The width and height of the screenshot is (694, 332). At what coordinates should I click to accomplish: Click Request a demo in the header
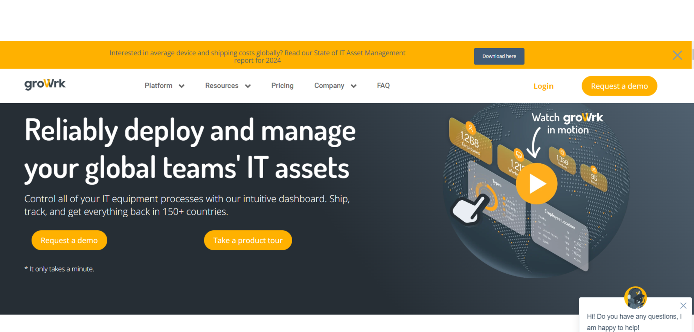(x=619, y=86)
